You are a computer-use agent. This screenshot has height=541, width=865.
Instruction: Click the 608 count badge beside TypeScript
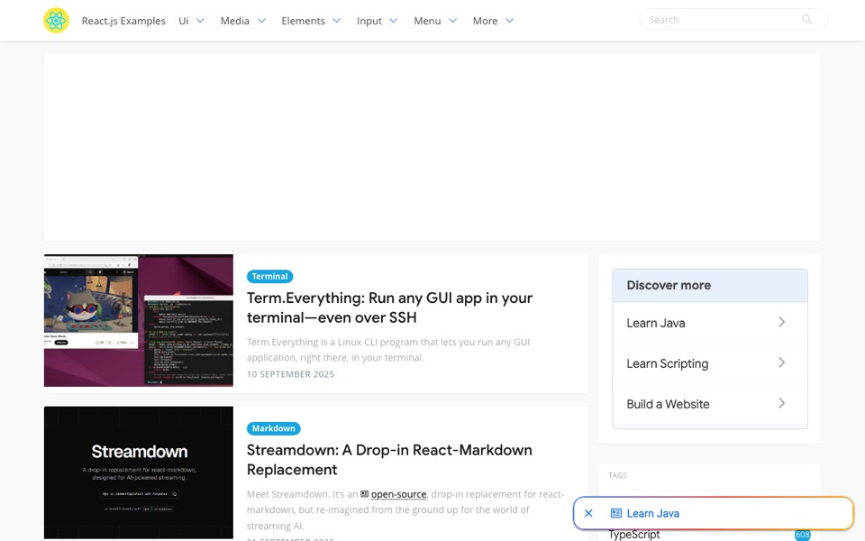point(803,535)
